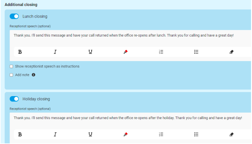Turn off the Lunch closing toggle
The width and height of the screenshot is (252, 144).
point(14,16)
